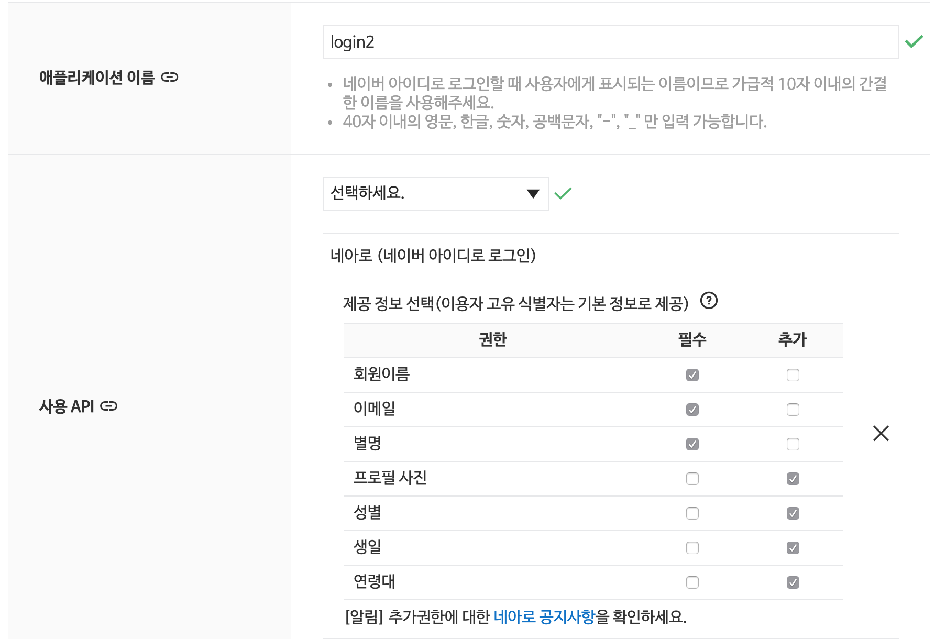
Task: Check 필수 checkbox for 프로필 사진
Action: 692,479
